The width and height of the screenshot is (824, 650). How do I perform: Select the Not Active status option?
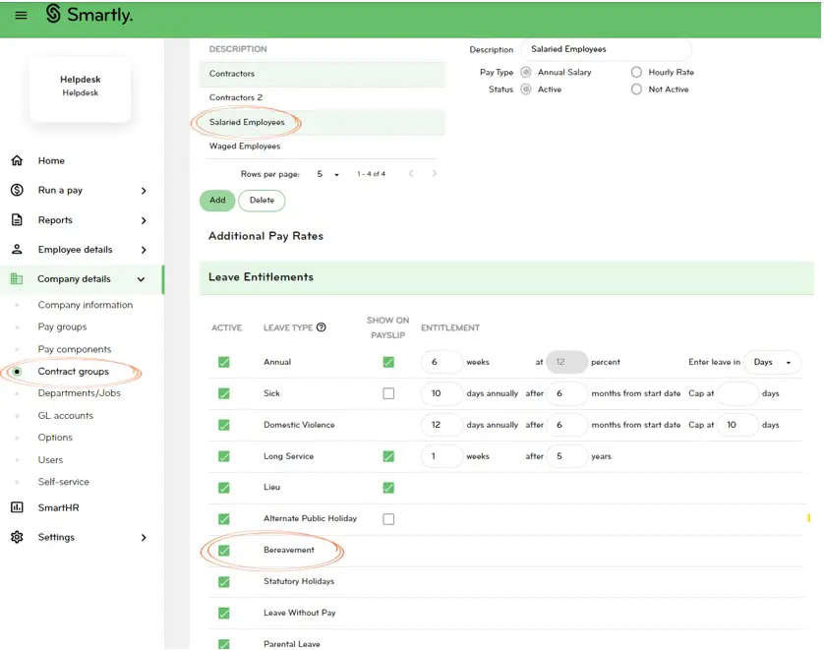tap(636, 89)
